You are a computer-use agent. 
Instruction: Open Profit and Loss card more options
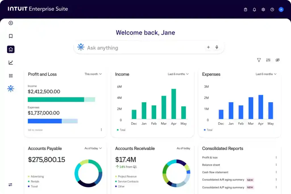pos(101,130)
